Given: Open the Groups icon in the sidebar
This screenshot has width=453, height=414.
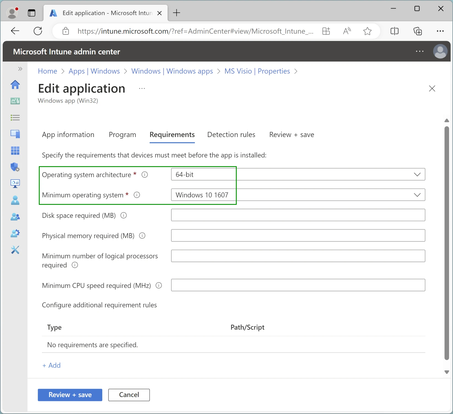Looking at the screenshot, I should 15,217.
